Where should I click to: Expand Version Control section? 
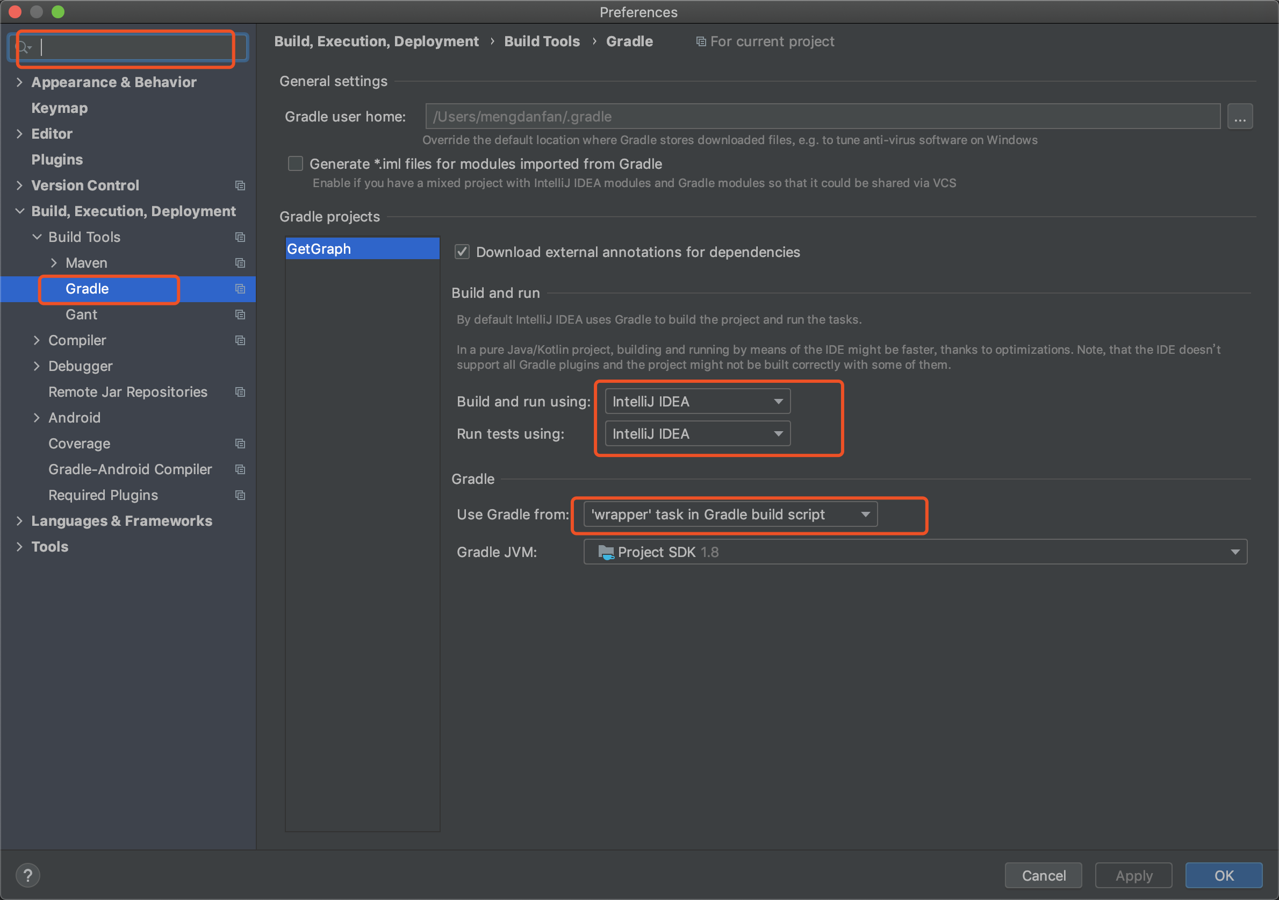click(20, 185)
